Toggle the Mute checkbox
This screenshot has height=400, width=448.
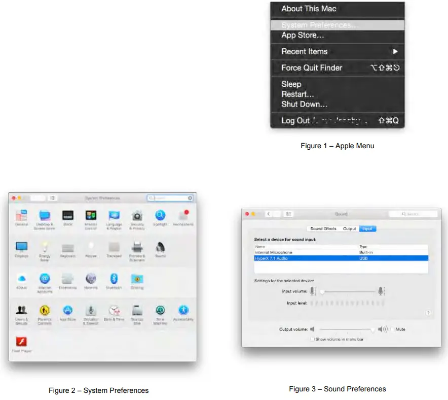[x=393, y=329]
